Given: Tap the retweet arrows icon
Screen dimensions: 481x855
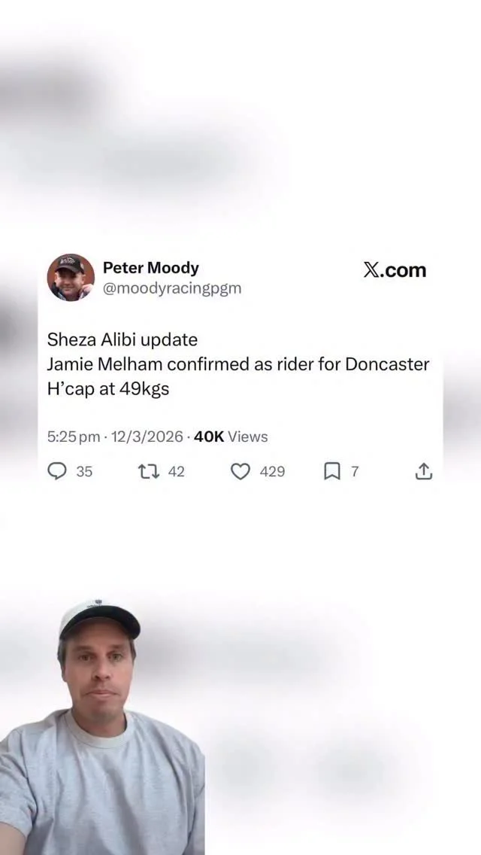Looking at the screenshot, I should click(x=149, y=471).
